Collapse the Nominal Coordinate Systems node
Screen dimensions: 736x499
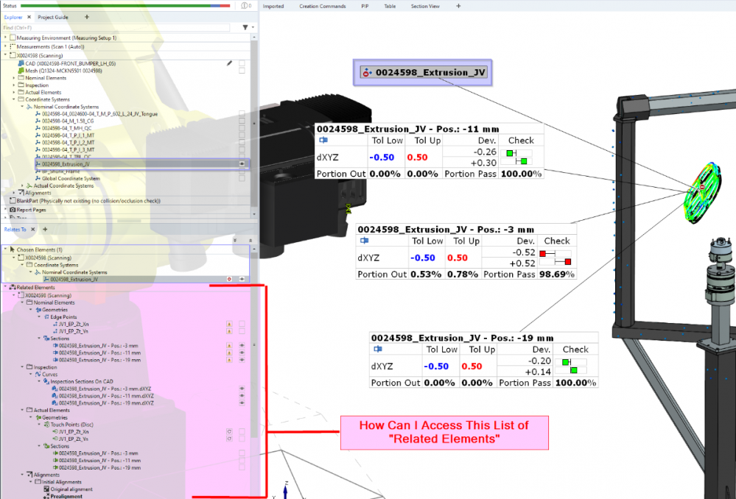point(22,107)
